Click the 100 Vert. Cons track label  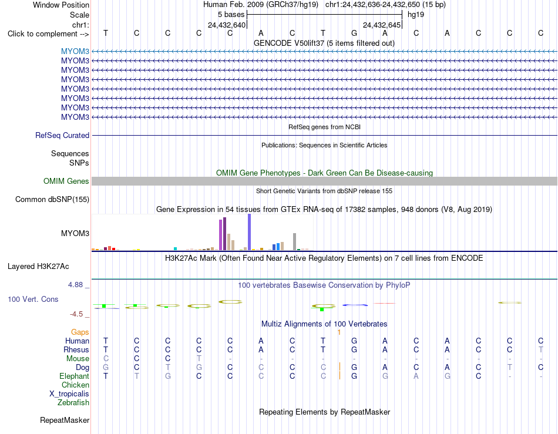point(33,300)
